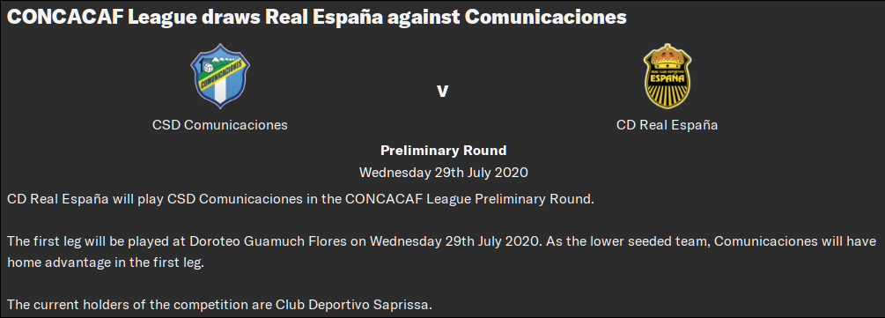Open the Club Deportivo Saprissa link
Image resolution: width=885 pixels, height=318 pixels.
[x=353, y=306]
